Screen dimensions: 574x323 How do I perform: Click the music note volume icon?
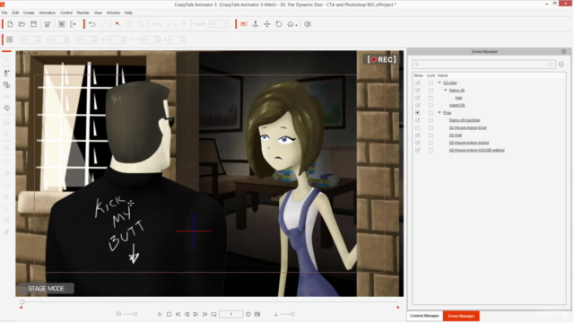(x=276, y=314)
